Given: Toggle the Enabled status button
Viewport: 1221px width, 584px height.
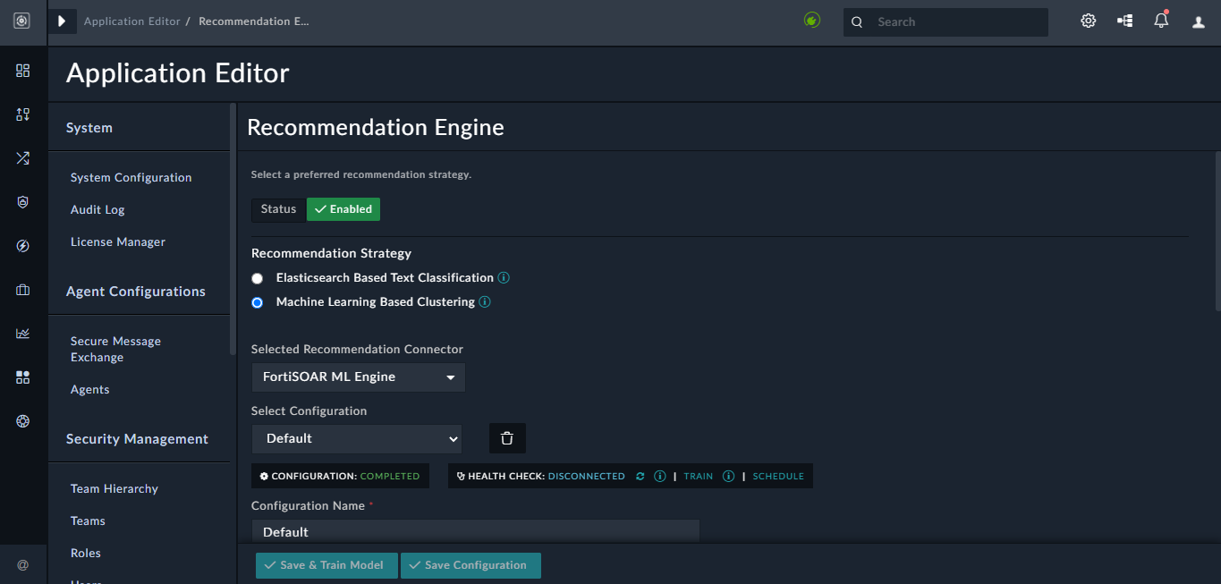Looking at the screenshot, I should click(x=343, y=208).
